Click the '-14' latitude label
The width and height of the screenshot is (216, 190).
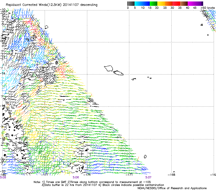point(3,73)
